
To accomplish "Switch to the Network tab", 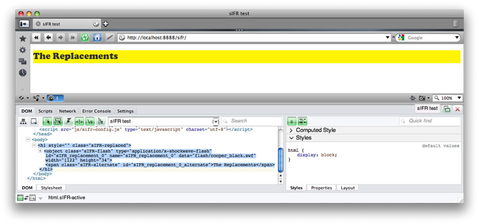I will point(68,111).
